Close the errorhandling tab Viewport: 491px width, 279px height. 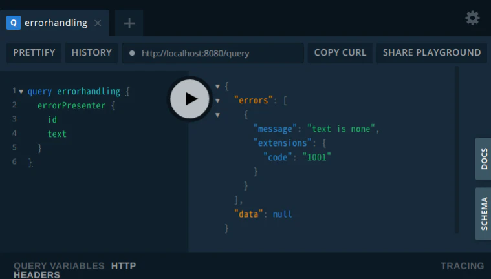[x=98, y=23]
